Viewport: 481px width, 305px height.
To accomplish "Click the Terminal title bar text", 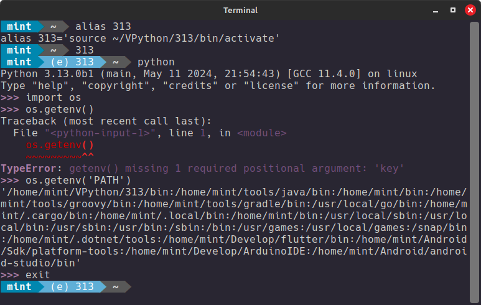I will tap(240, 11).
